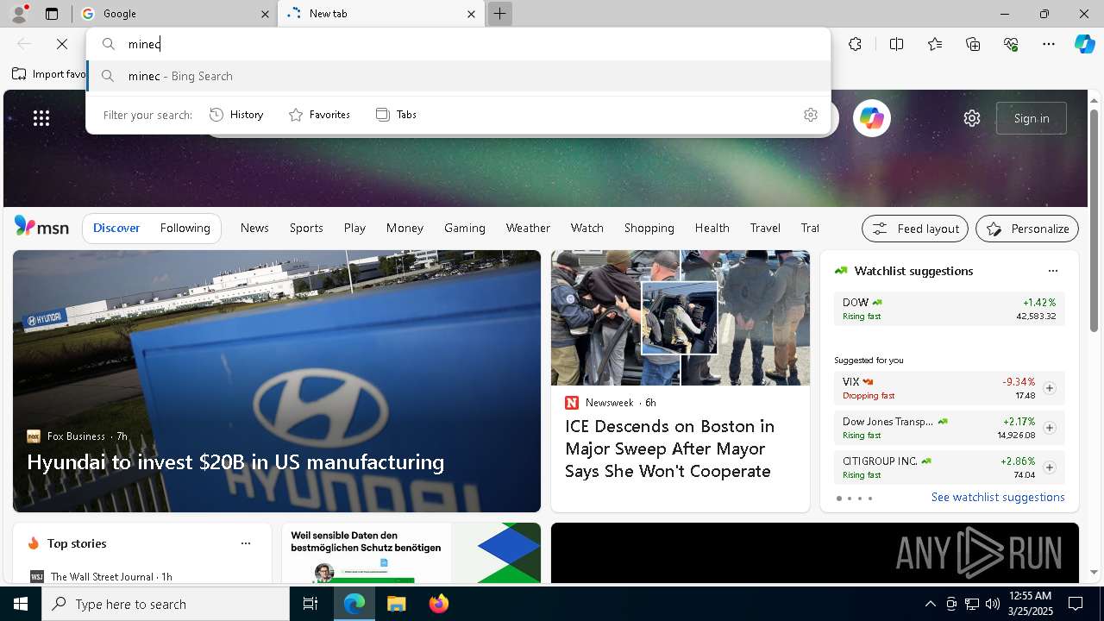Add VIX to watchlist
The width and height of the screenshot is (1104, 621).
coord(1049,388)
